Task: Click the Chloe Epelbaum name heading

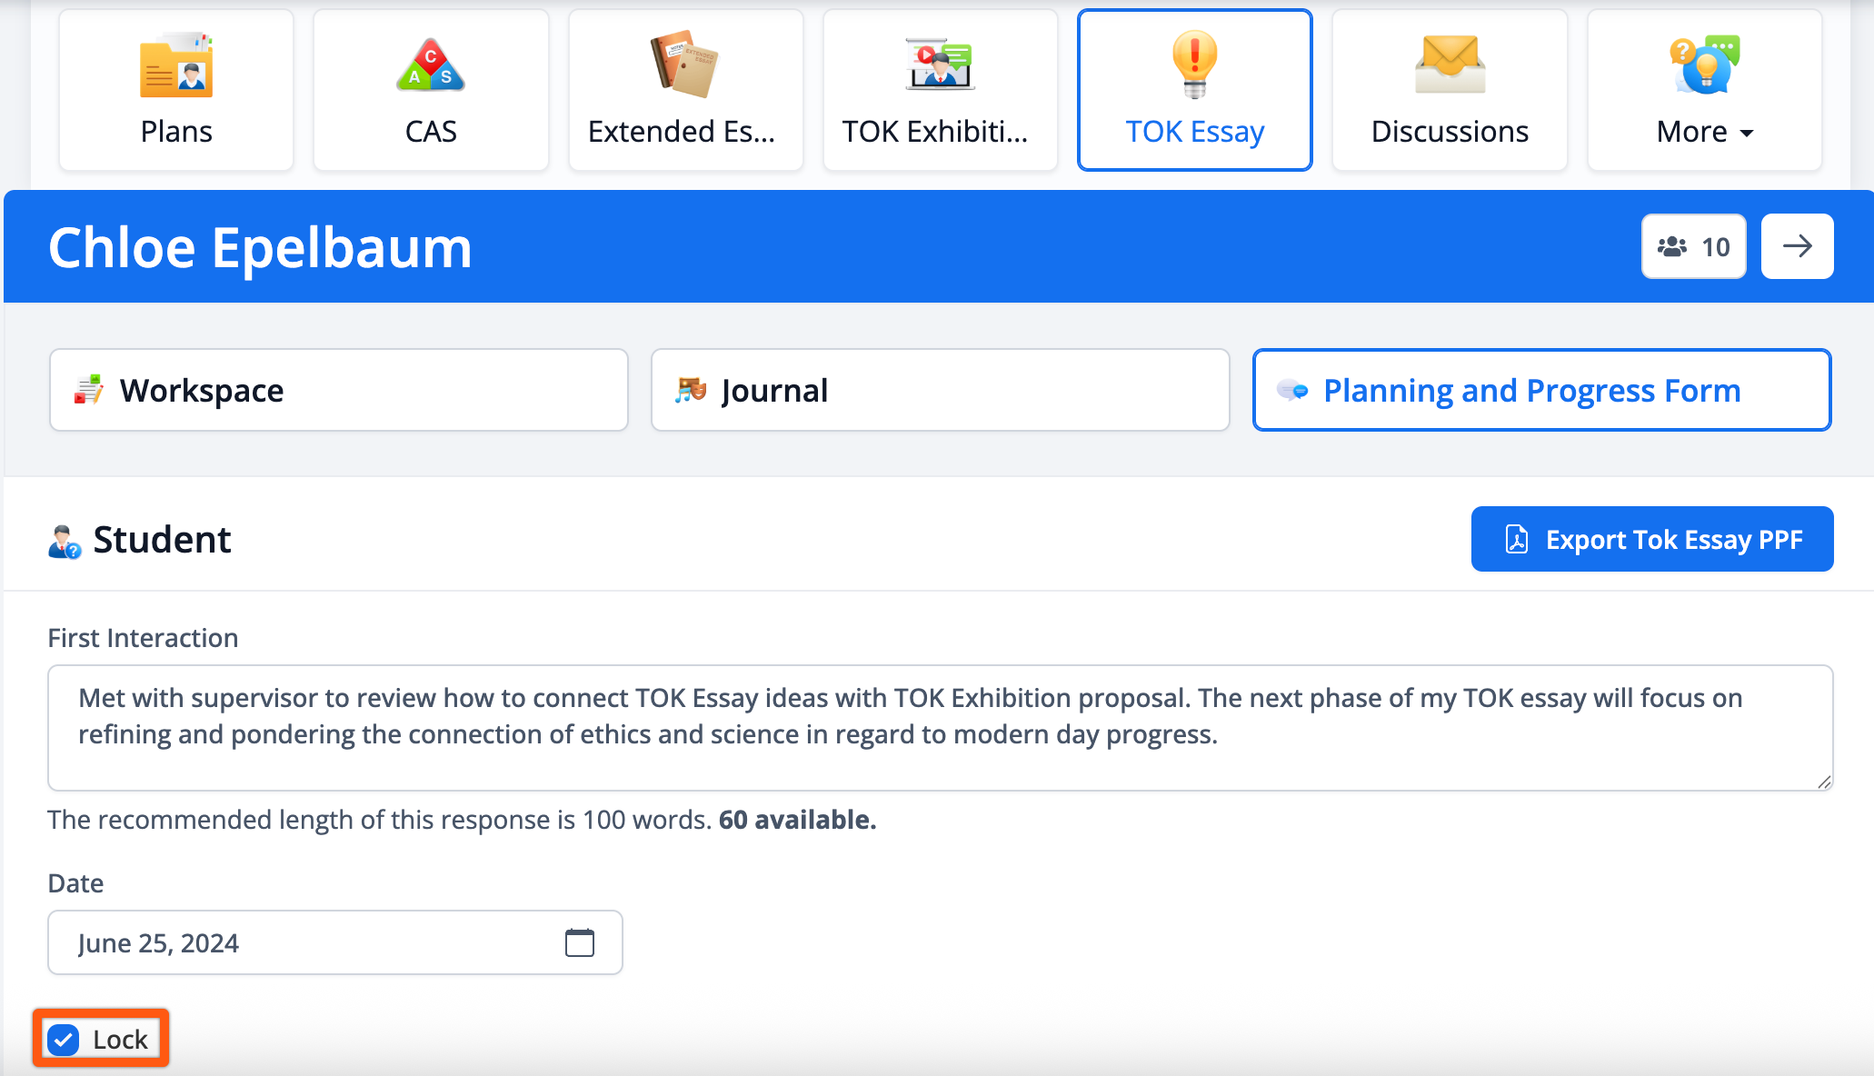Action: [x=260, y=247]
